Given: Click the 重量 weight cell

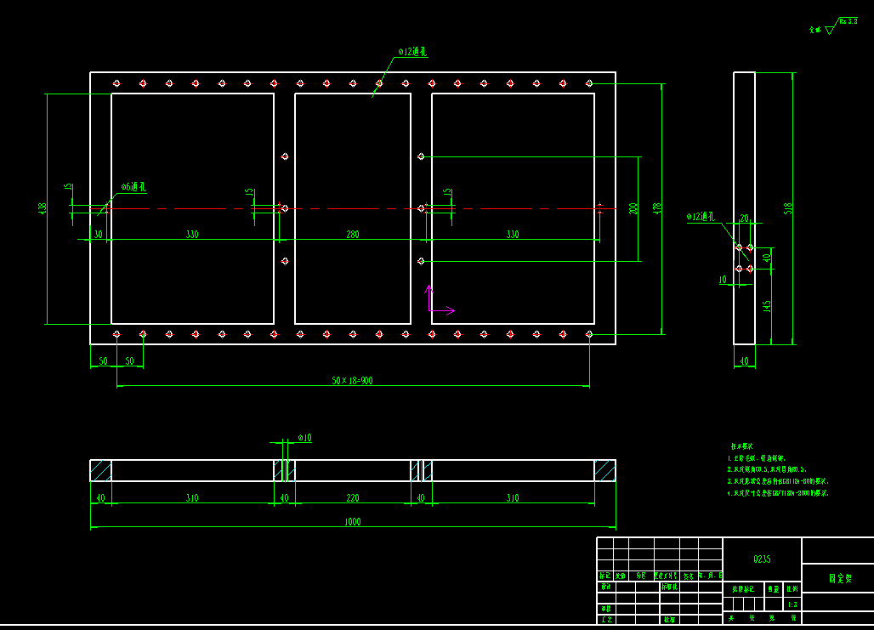Looking at the screenshot, I should pos(773,588).
